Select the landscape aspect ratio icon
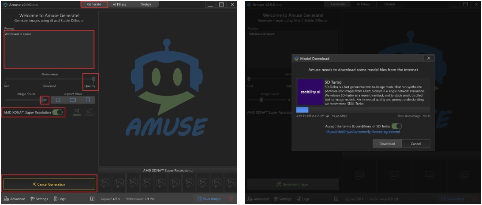 [x=73, y=100]
